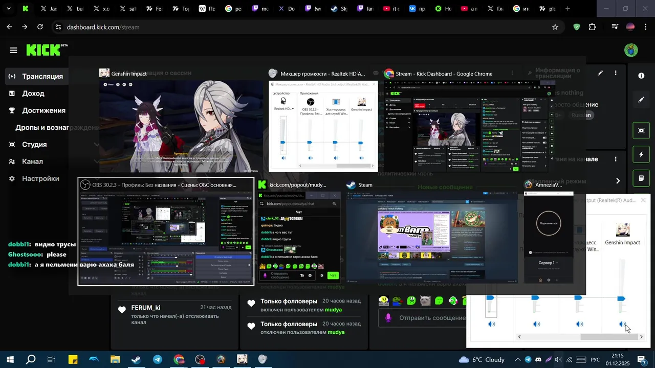Open the Kick profile avatar menu
Screen dimensions: 655x368
pos(631,50)
